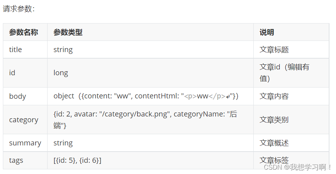Select the object content/contentHtml type text
Image resolution: width=336 pixels, height=174 pixels.
pyautogui.click(x=146, y=96)
